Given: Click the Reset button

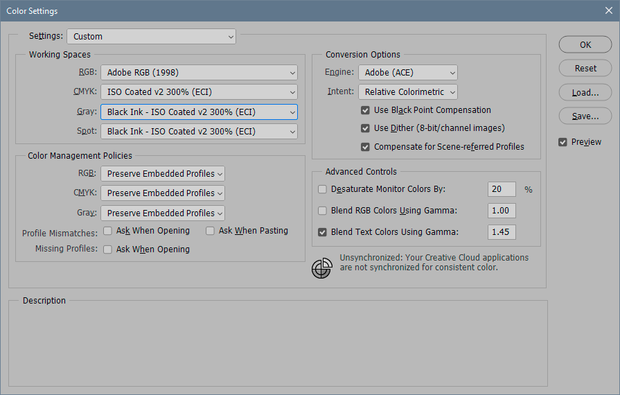Looking at the screenshot, I should click(585, 69).
